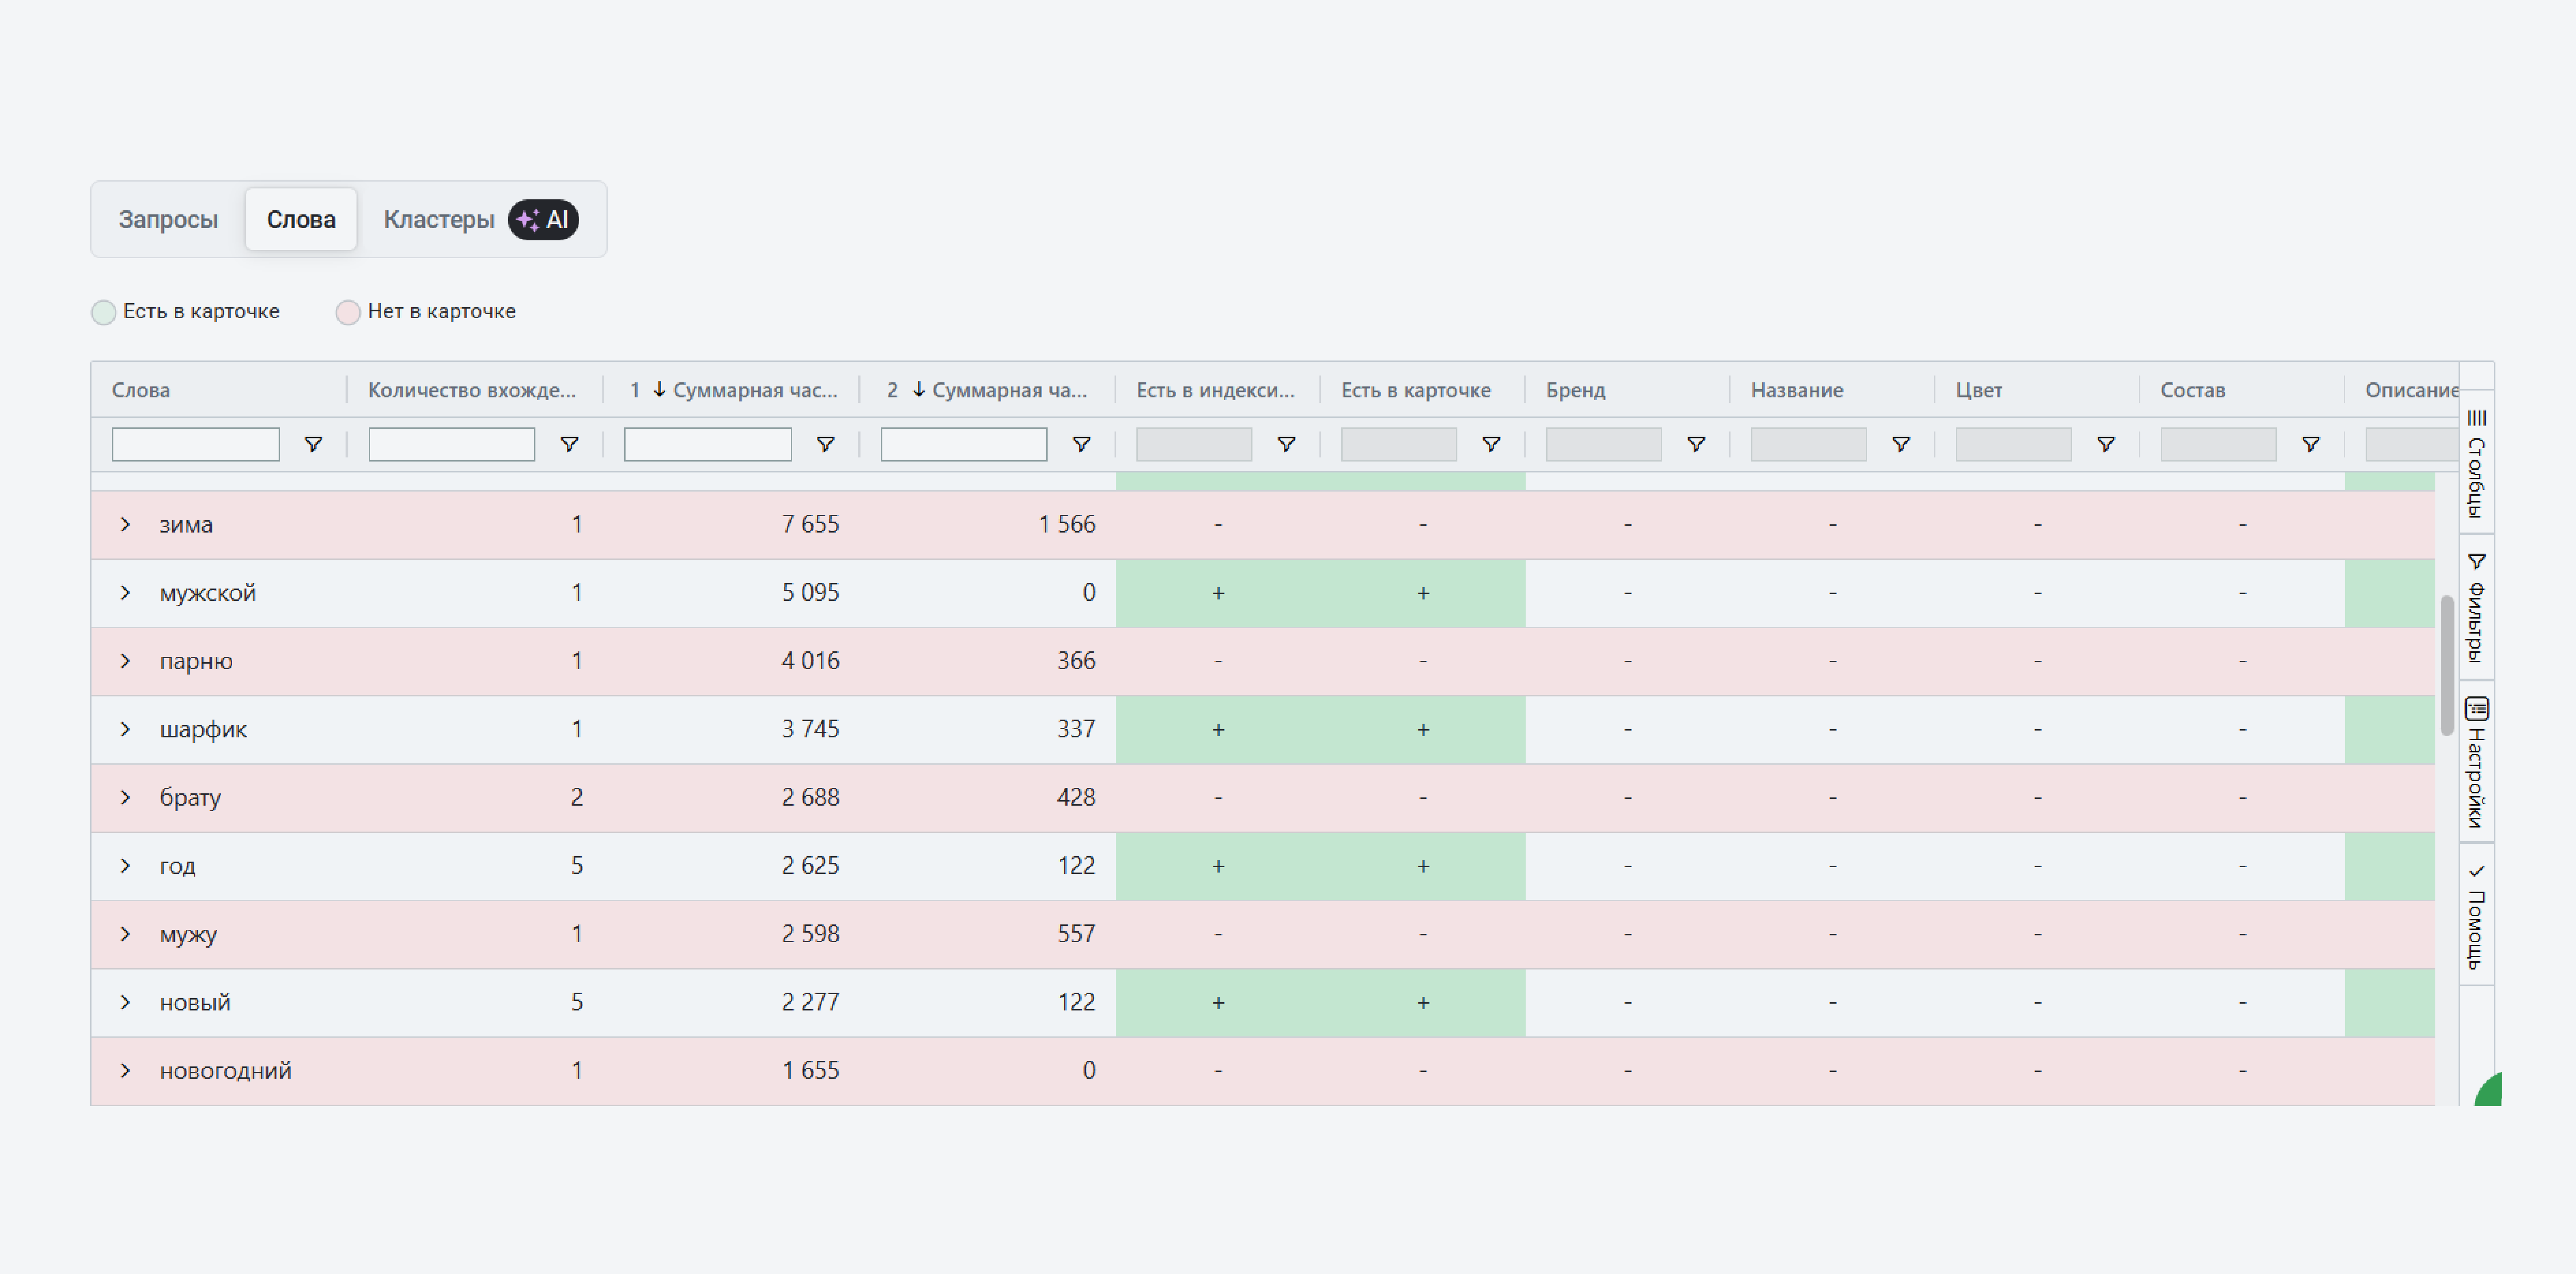Click the word новогодний in the table
2576x1274 pixels.
226,1070
